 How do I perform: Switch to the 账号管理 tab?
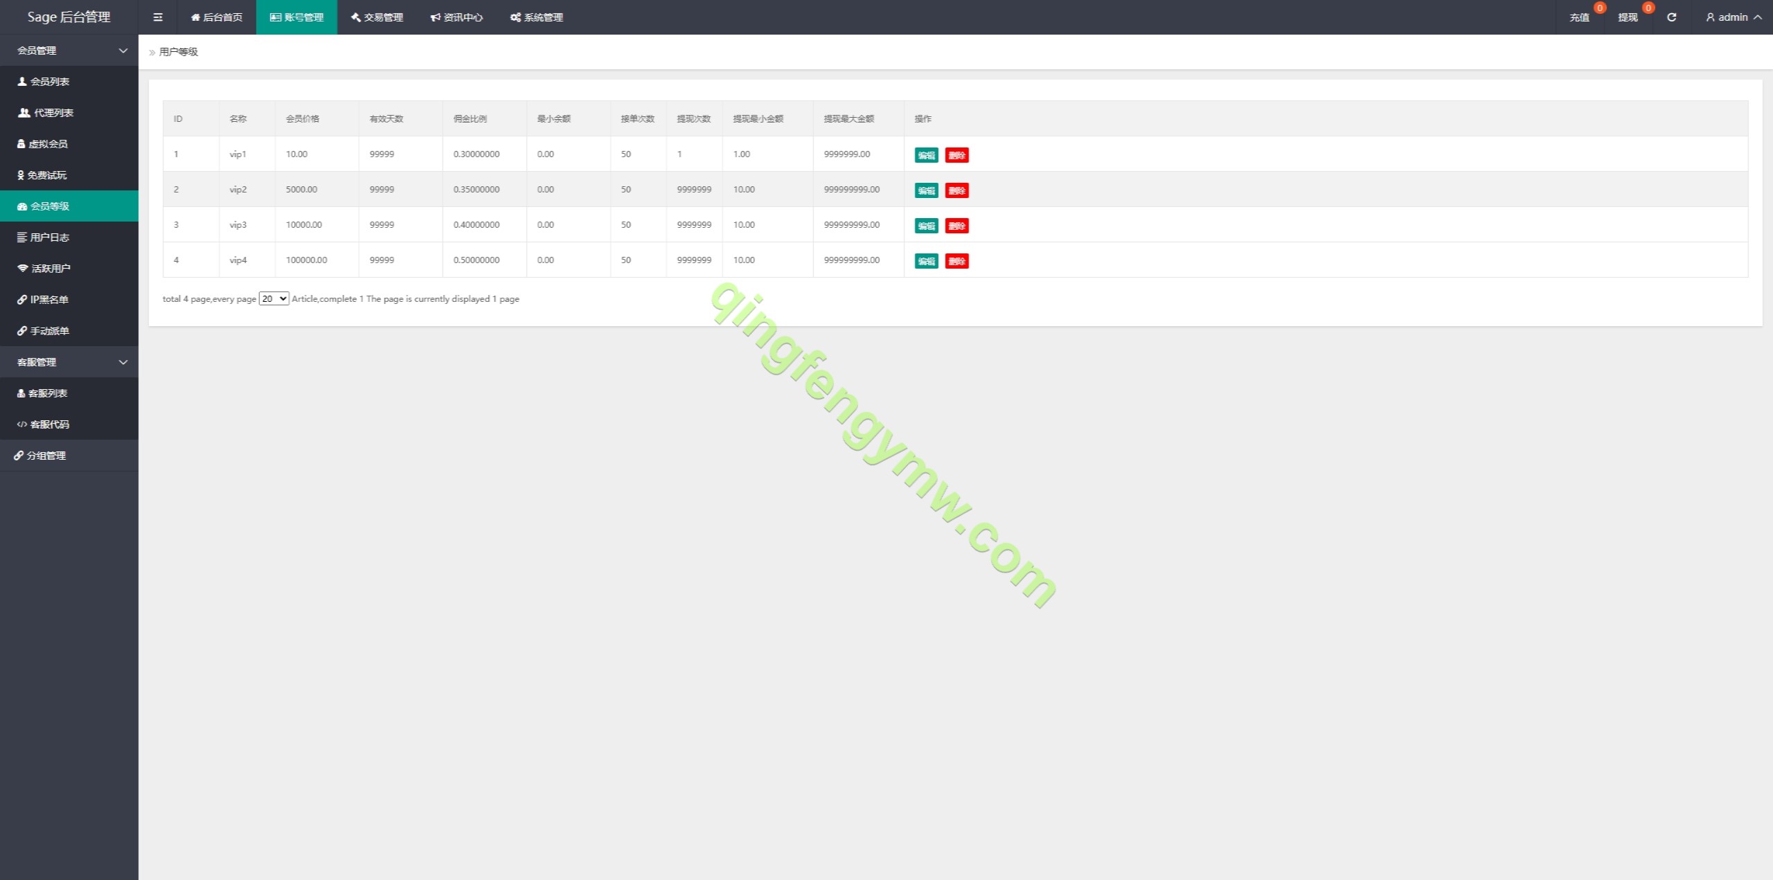point(296,17)
